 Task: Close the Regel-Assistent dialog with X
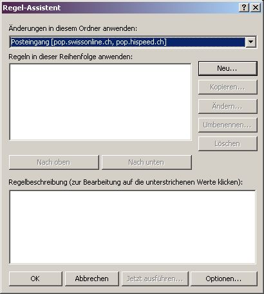coord(256,8)
